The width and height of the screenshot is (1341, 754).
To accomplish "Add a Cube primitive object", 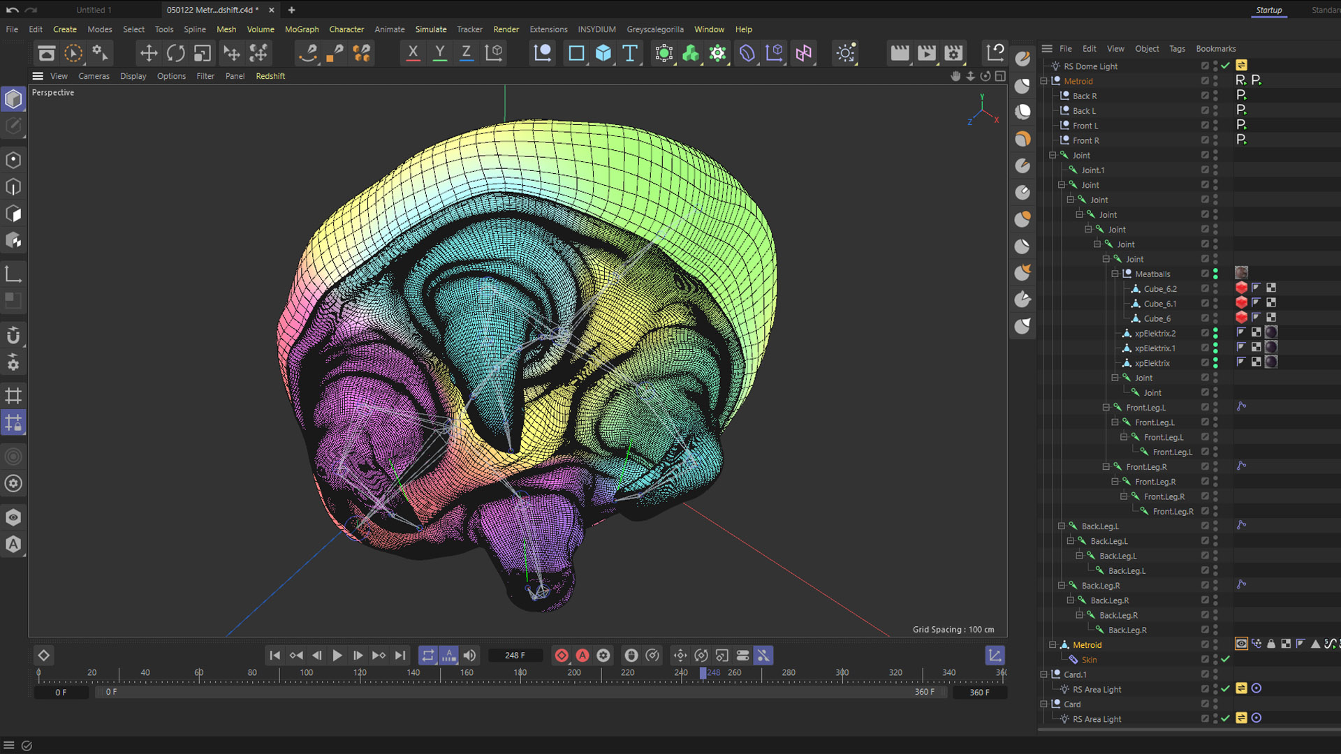I will tap(603, 53).
